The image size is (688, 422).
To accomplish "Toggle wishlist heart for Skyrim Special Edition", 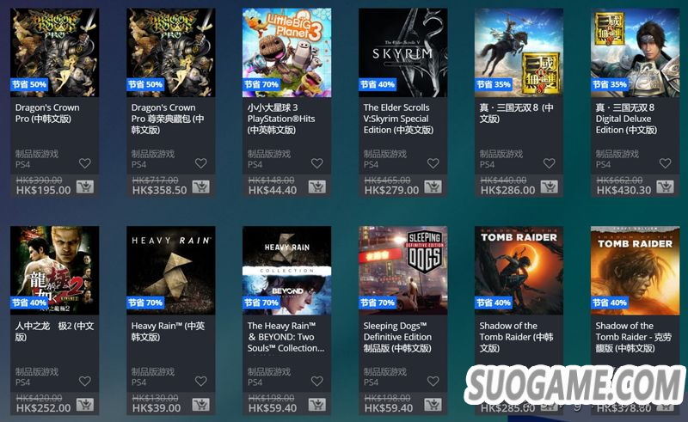I will (x=433, y=163).
